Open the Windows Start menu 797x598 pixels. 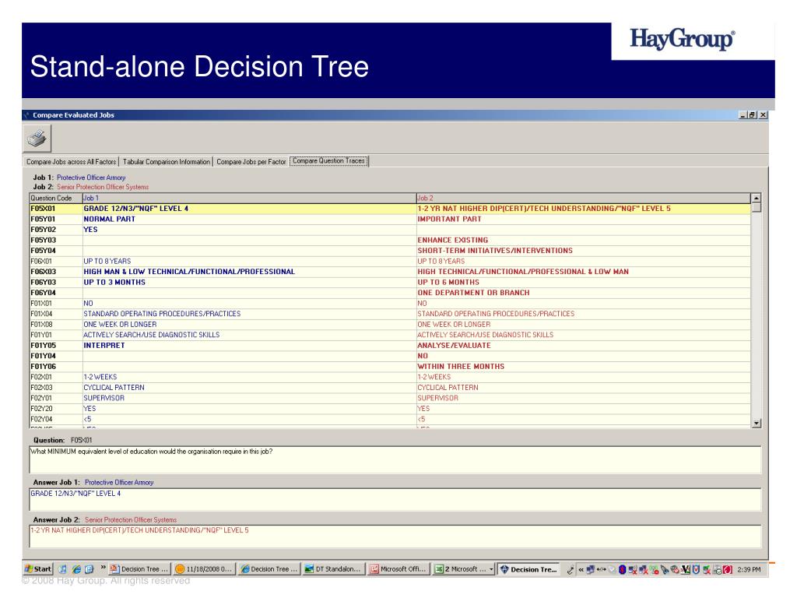coord(38,569)
